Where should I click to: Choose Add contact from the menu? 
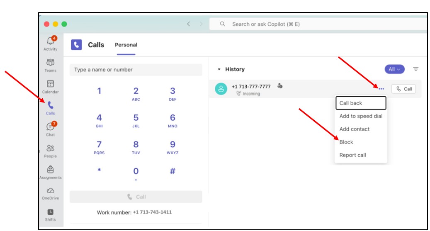361,129
